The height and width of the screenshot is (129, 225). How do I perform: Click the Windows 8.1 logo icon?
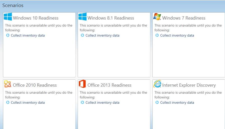[x=82, y=17]
